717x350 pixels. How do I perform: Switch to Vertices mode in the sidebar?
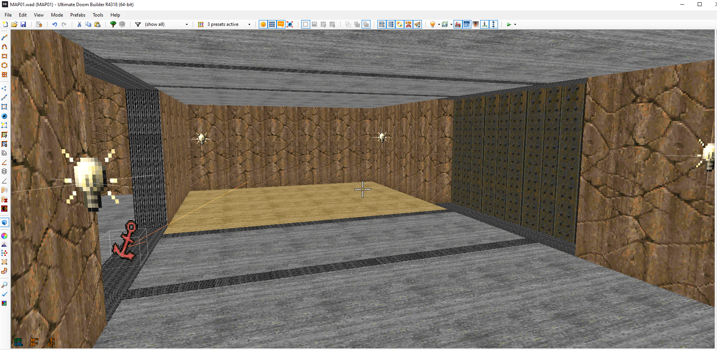click(x=5, y=88)
